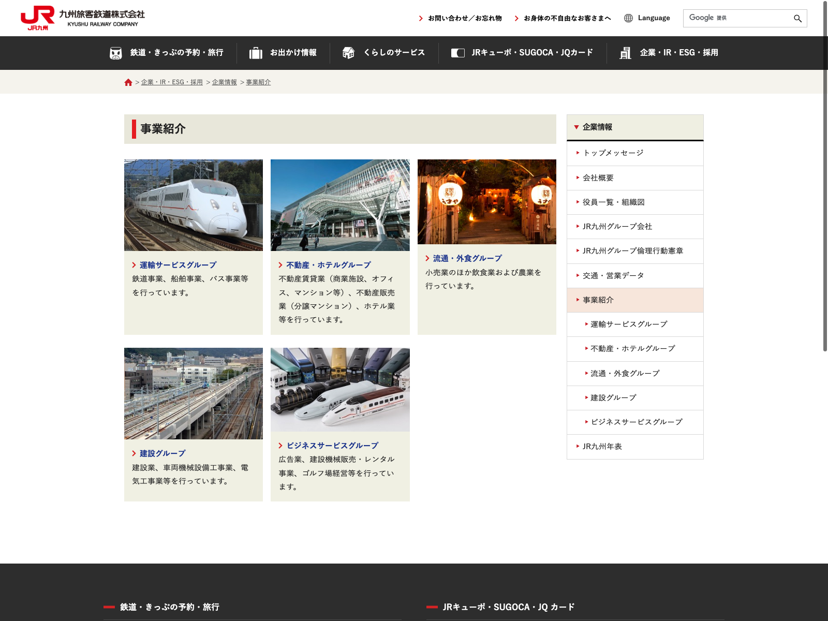Click the globe Language icon

click(628, 18)
